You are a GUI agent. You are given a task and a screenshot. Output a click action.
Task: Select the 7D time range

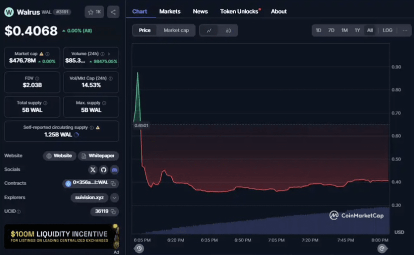(x=331, y=30)
